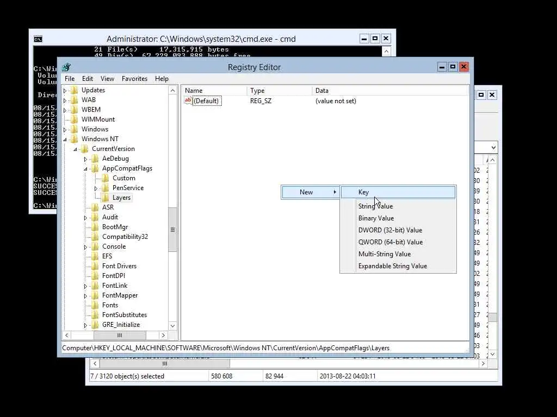Click the AppCompatFlags folder icon
Viewport: 557px width, 417px height.
[95, 168]
